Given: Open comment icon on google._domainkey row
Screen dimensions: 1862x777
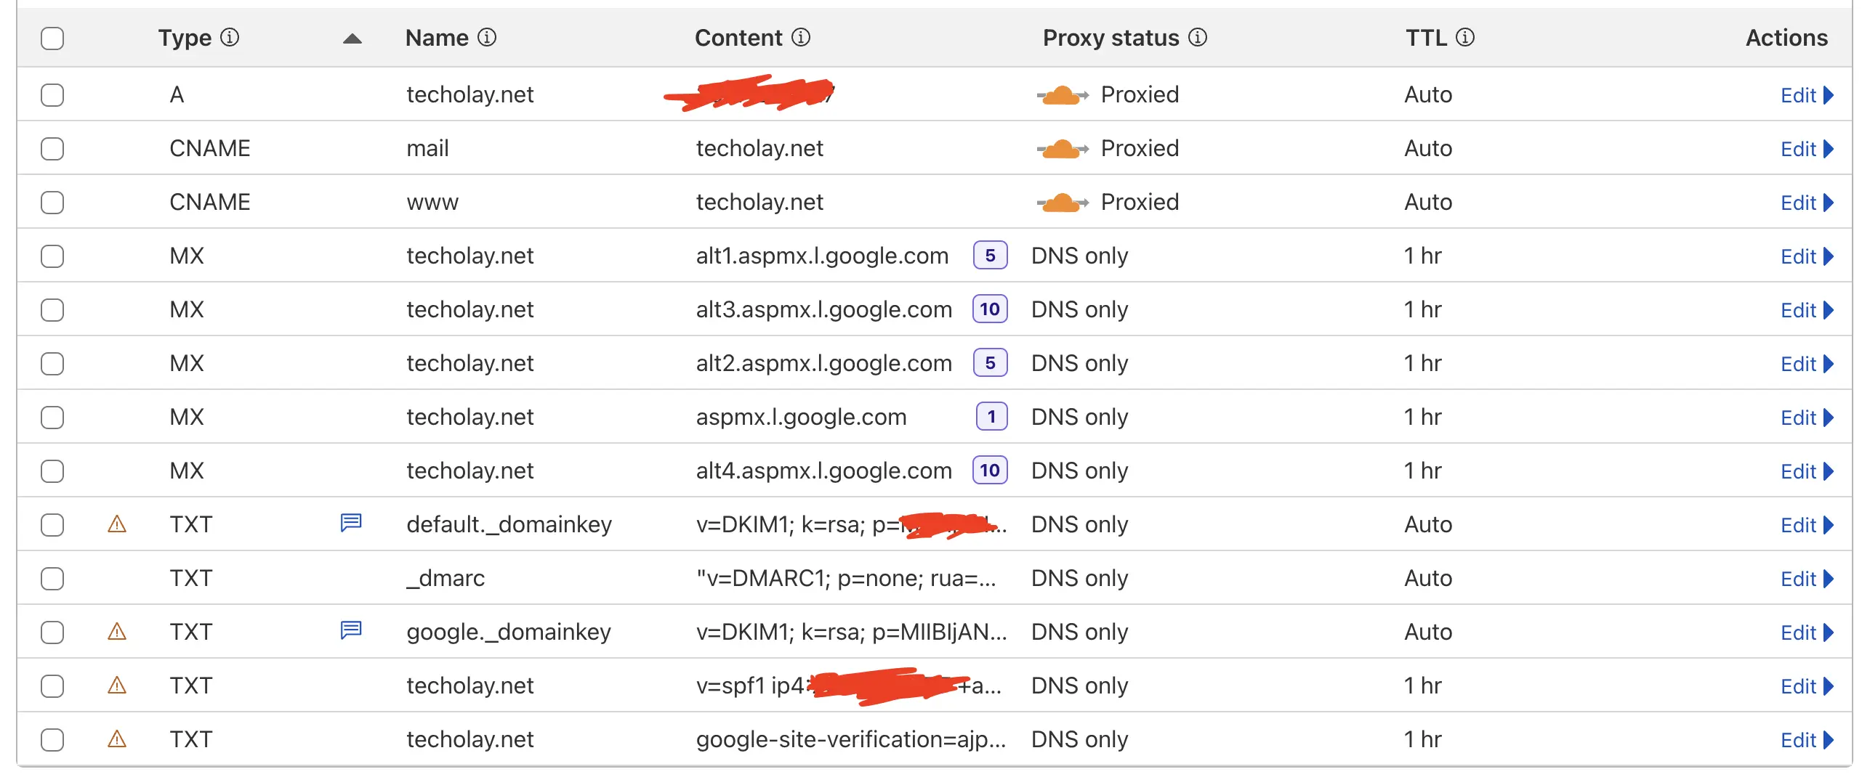Looking at the screenshot, I should tap(351, 630).
